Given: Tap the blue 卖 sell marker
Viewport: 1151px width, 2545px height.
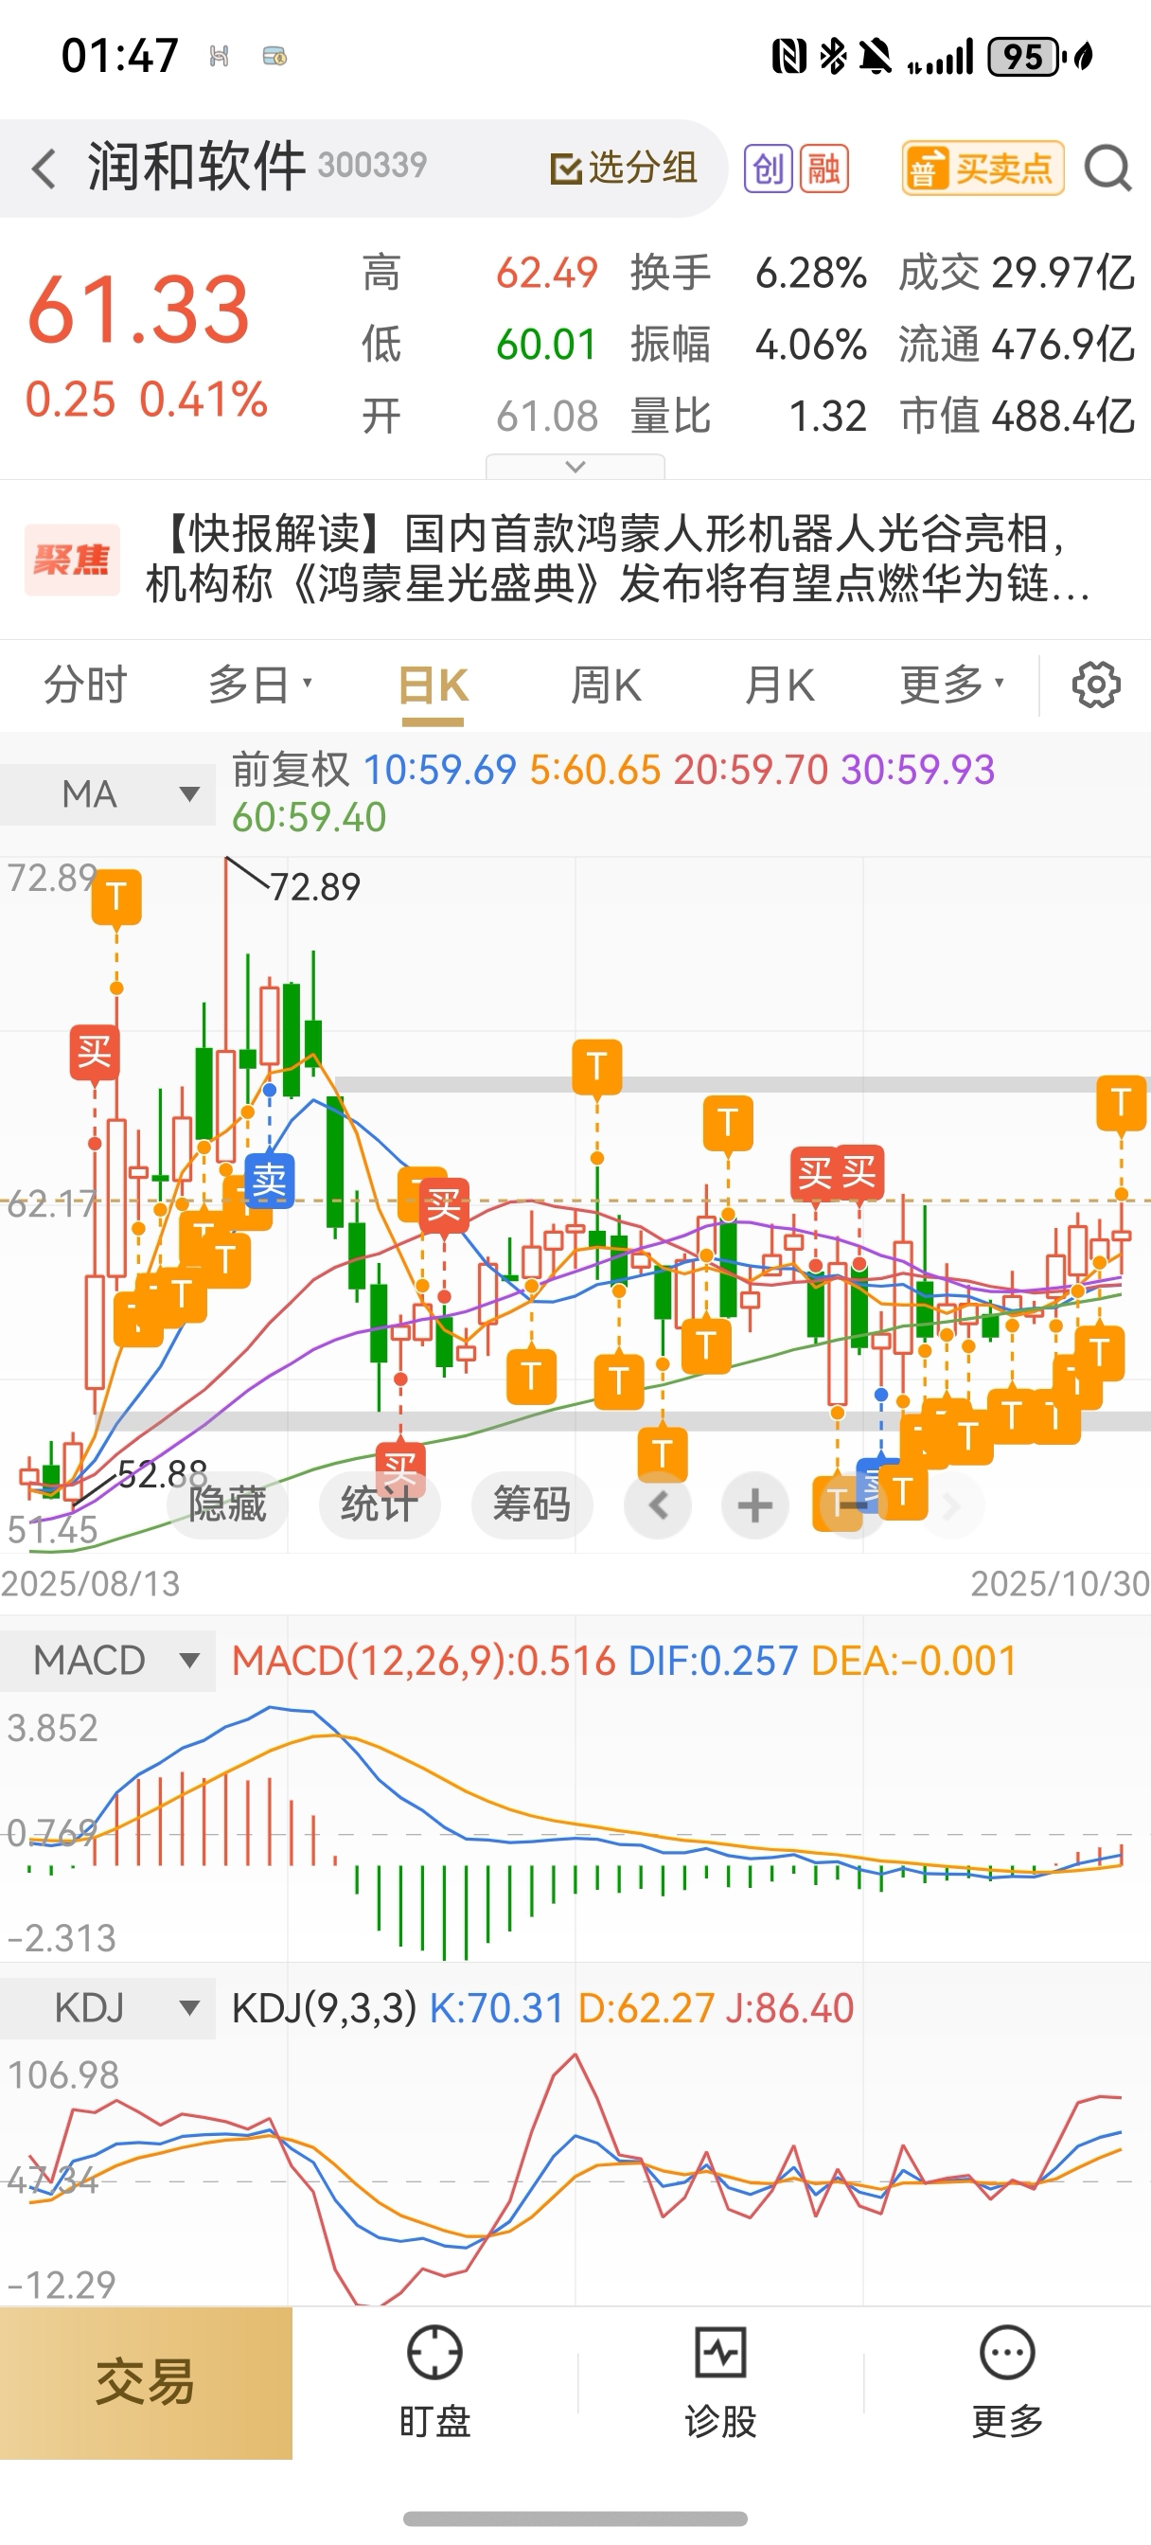Looking at the screenshot, I should [x=269, y=1181].
